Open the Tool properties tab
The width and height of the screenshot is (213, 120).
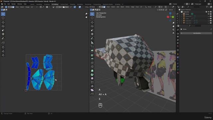178,30
